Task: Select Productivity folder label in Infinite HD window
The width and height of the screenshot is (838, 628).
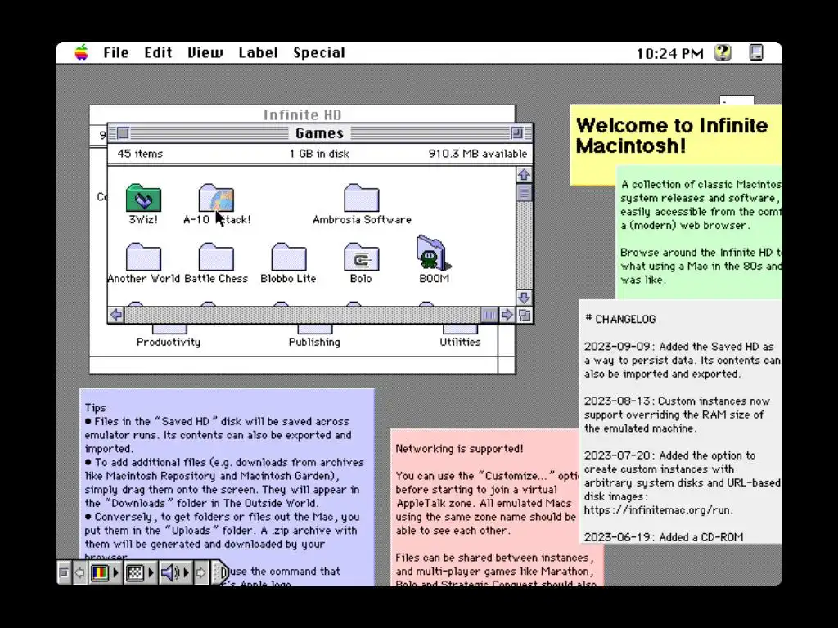Action: point(169,342)
